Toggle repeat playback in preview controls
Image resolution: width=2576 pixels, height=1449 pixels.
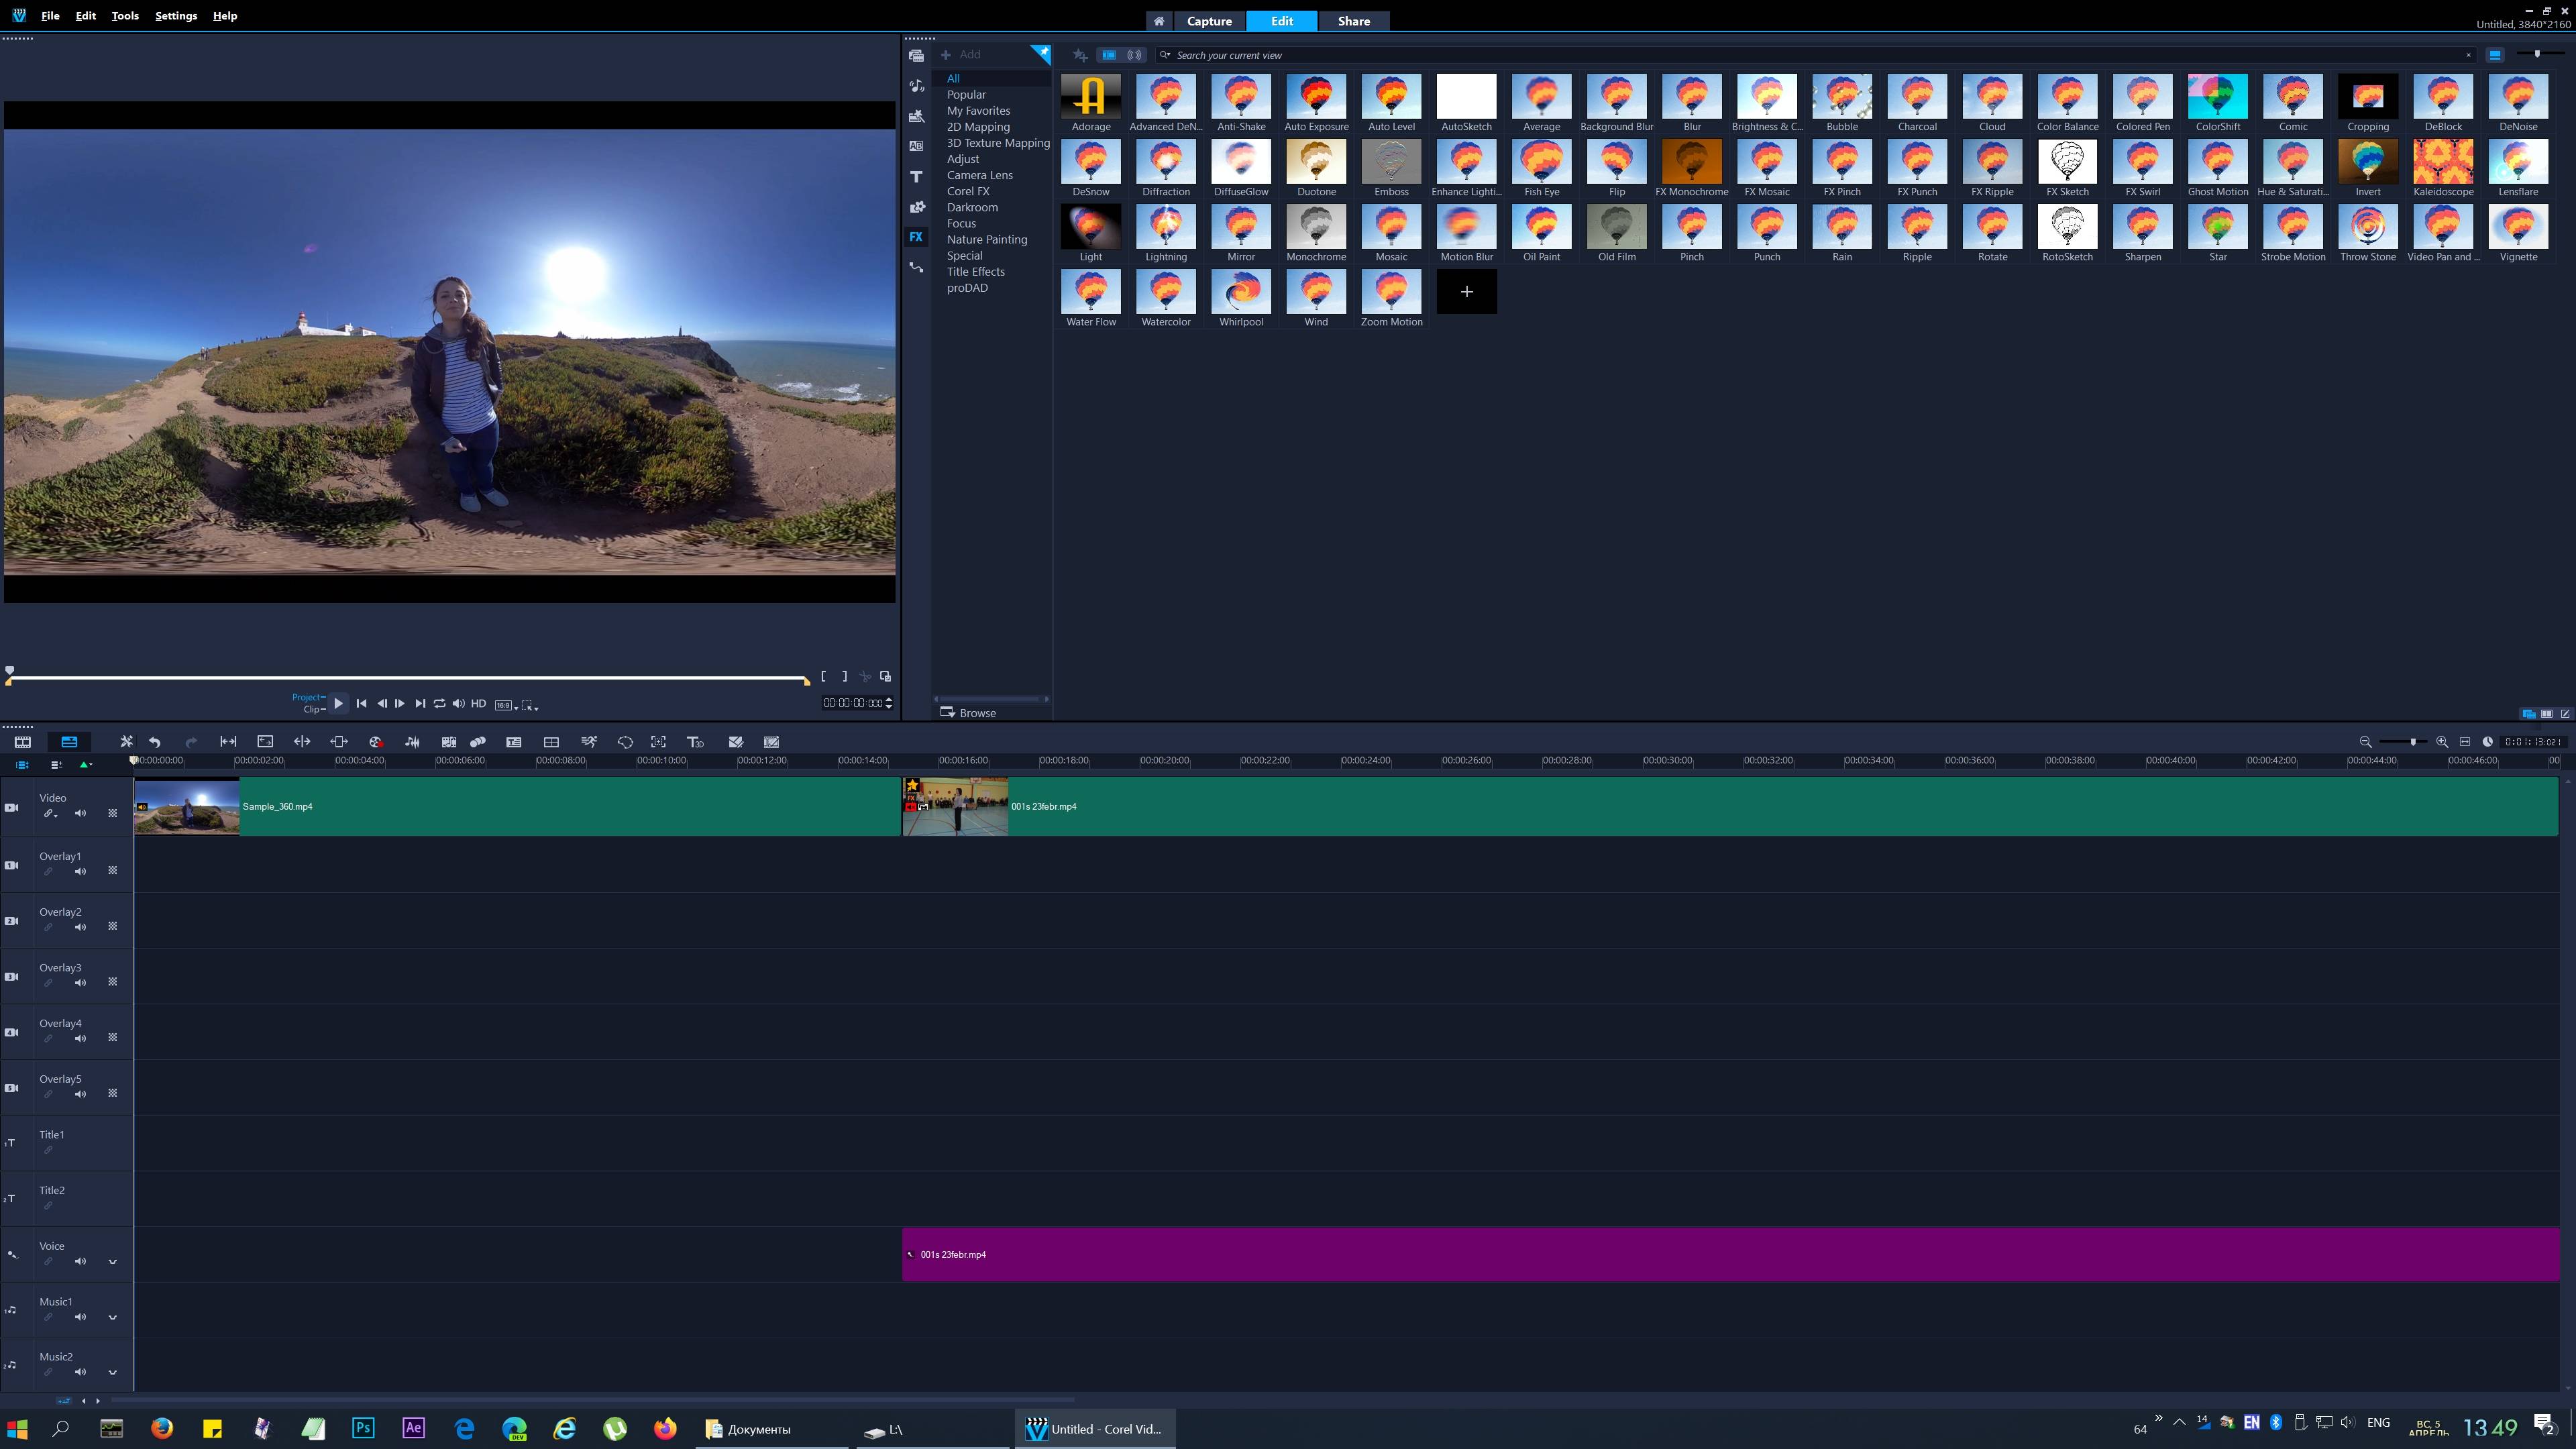click(439, 704)
